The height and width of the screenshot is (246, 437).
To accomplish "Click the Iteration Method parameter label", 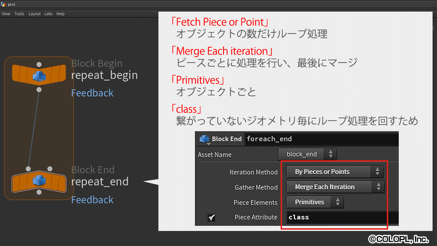I will point(253,172).
